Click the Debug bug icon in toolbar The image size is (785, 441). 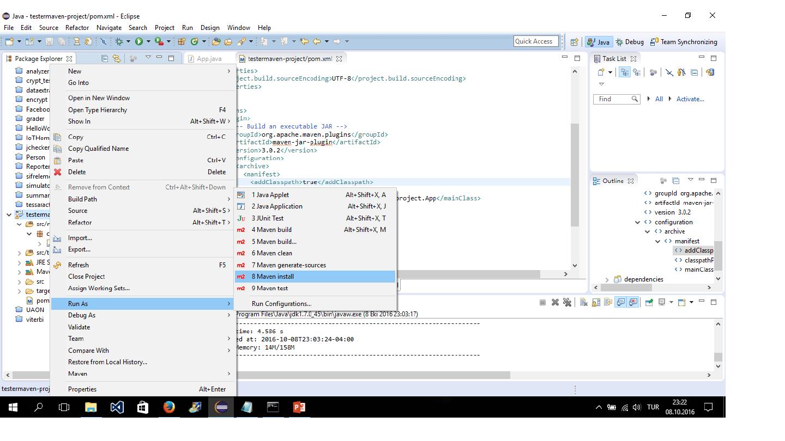pyautogui.click(x=118, y=41)
